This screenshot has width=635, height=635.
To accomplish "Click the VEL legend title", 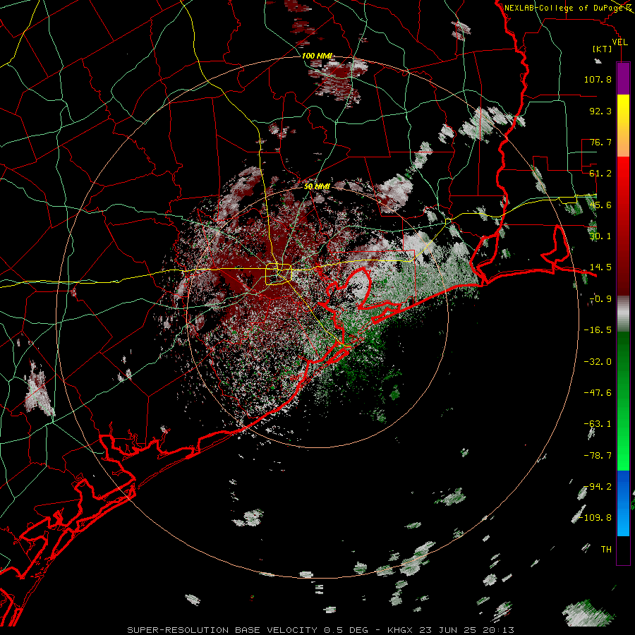I will [619, 42].
